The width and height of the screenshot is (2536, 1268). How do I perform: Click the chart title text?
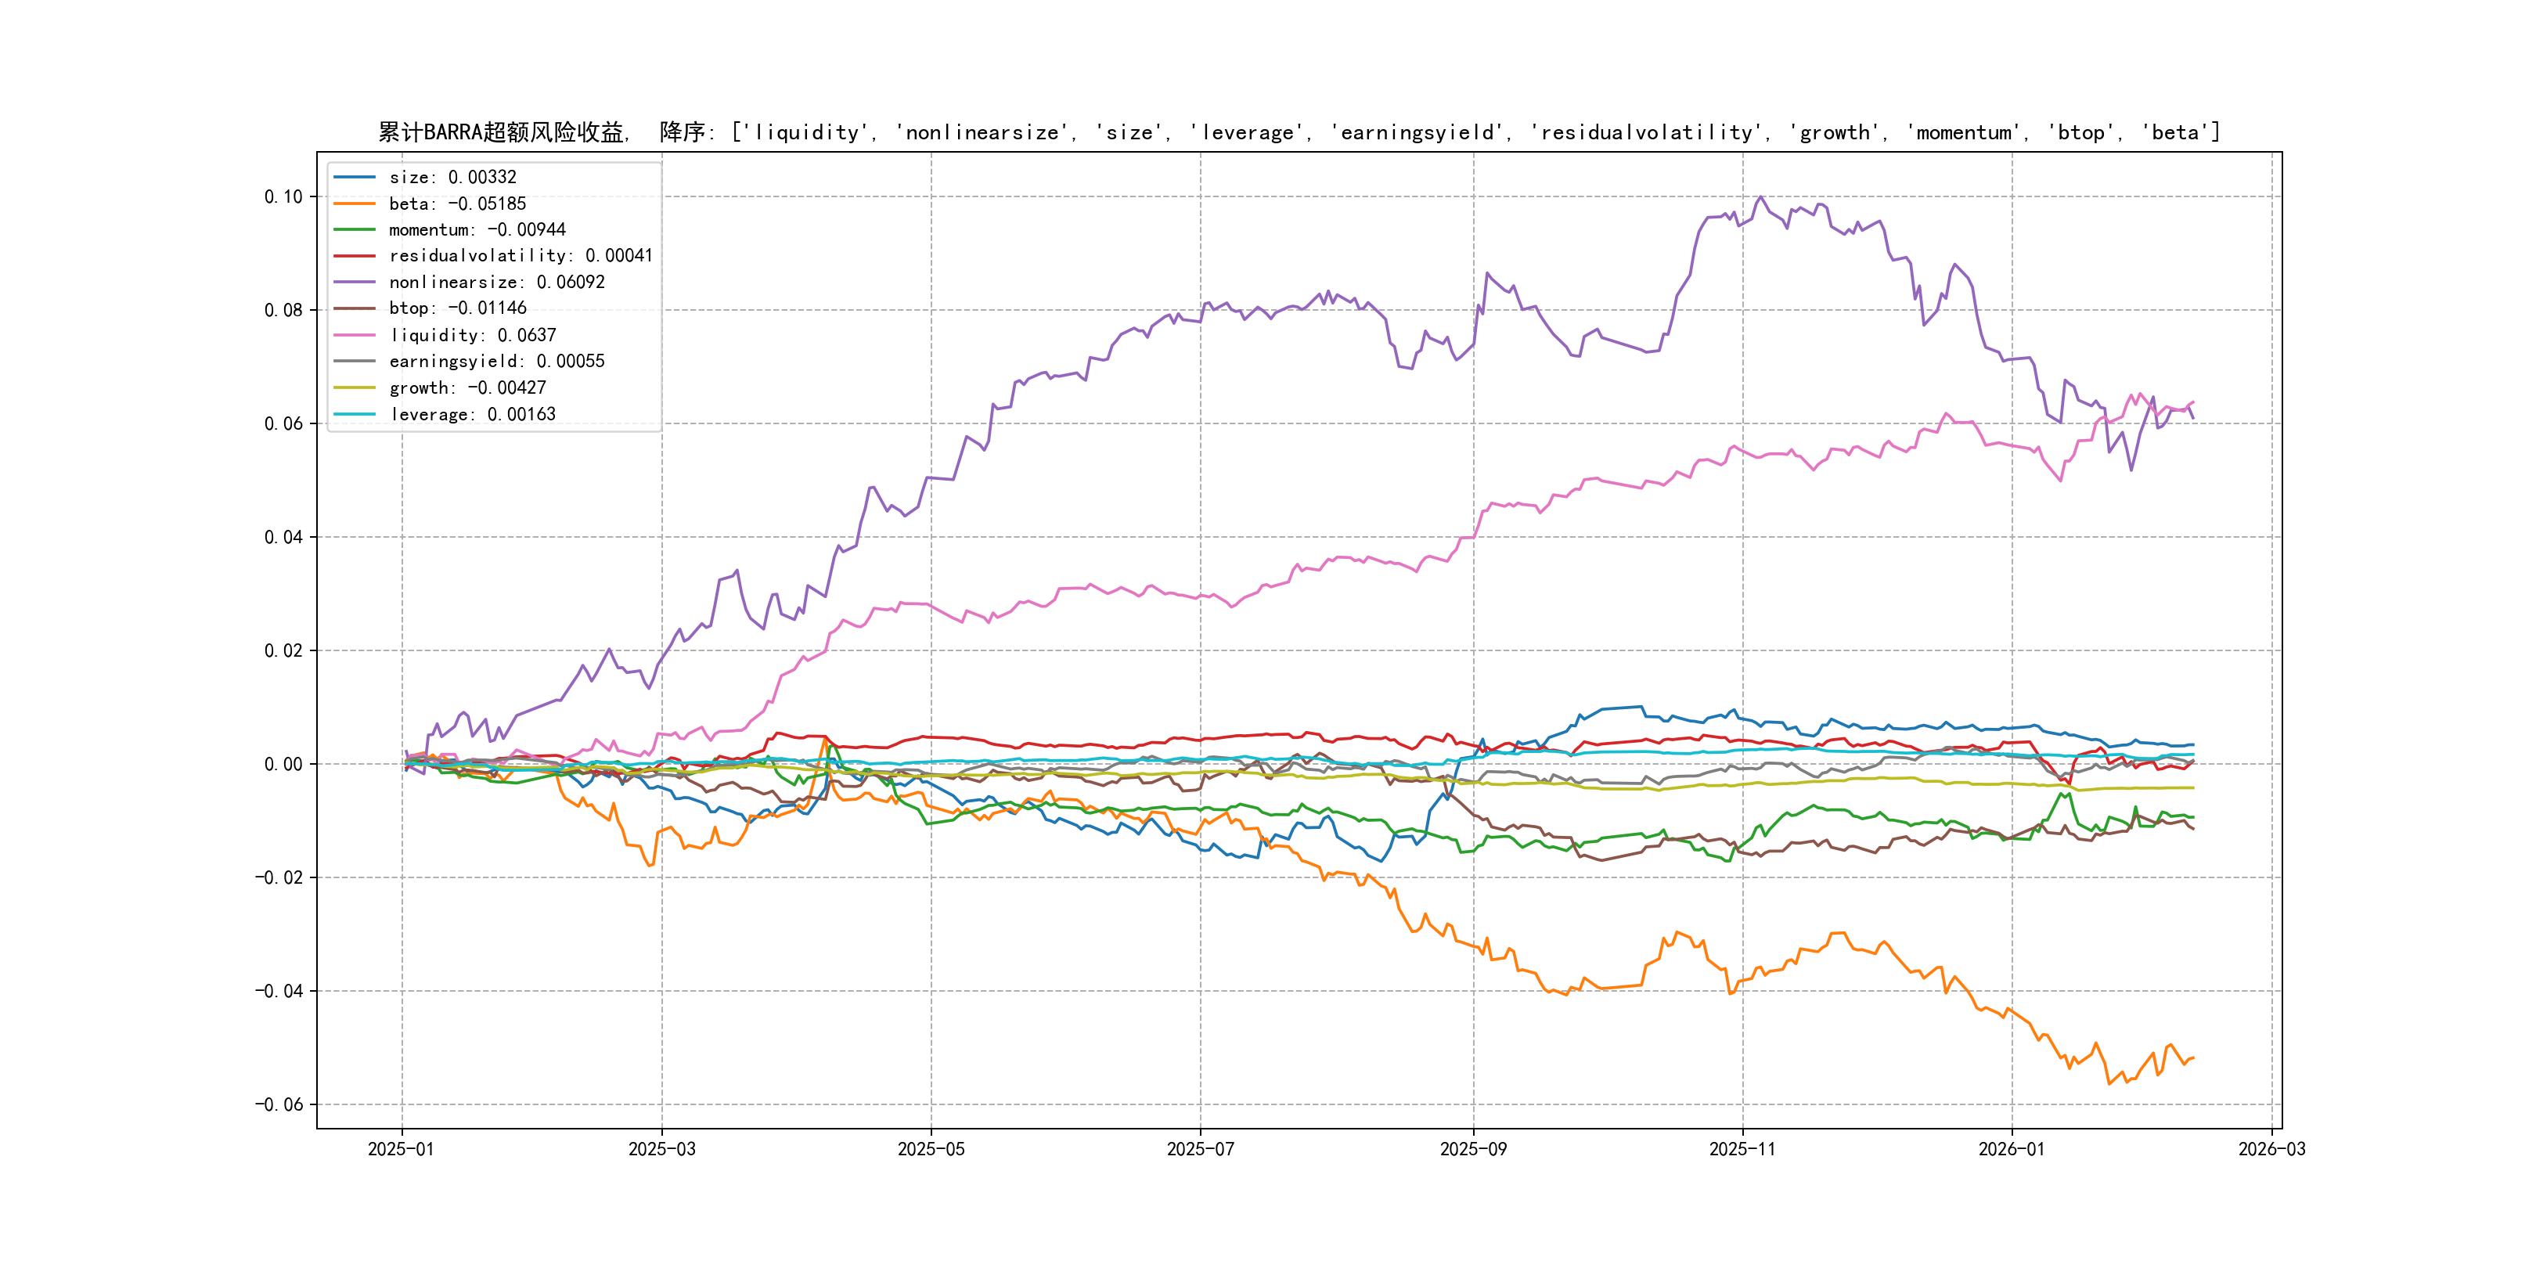tap(1299, 132)
